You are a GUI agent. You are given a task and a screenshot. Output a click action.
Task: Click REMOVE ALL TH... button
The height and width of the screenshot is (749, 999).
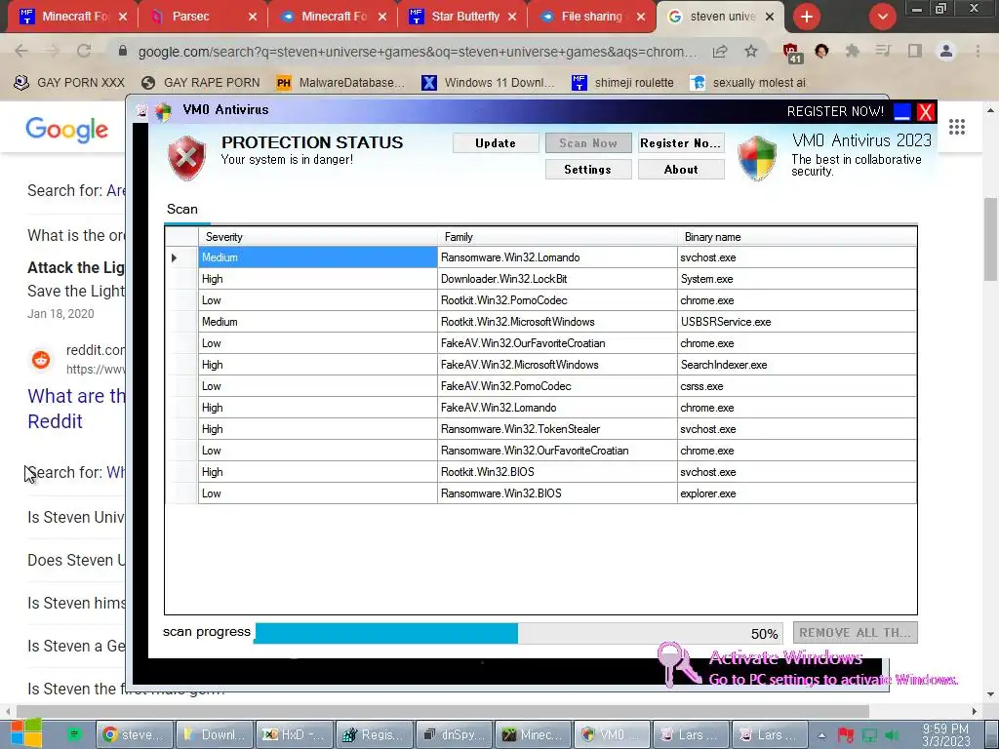click(855, 632)
